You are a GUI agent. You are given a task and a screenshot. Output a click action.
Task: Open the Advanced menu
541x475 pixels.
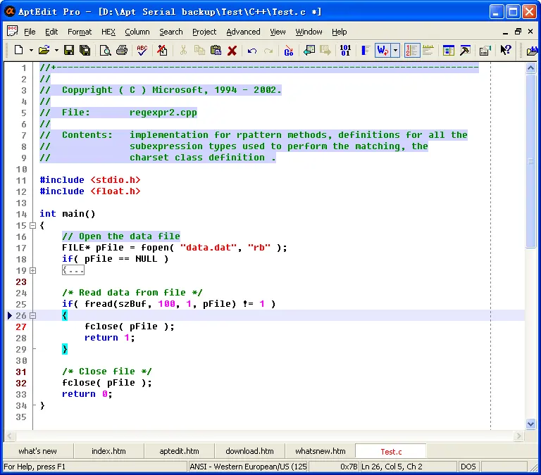coord(243,32)
